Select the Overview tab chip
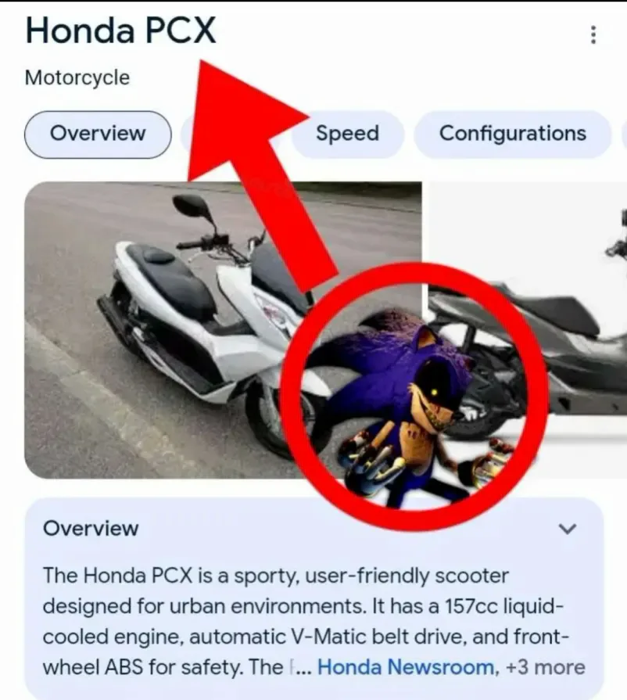The height and width of the screenshot is (700, 627). pos(98,135)
